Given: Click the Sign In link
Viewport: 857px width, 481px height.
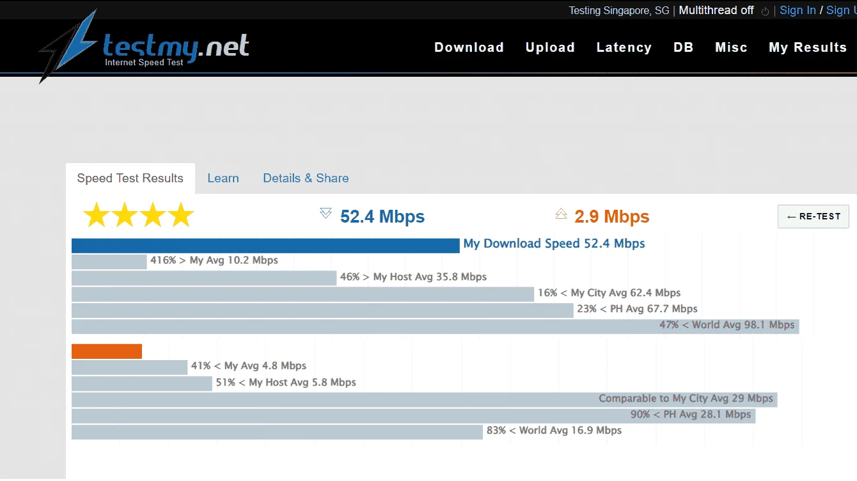Looking at the screenshot, I should (x=798, y=10).
